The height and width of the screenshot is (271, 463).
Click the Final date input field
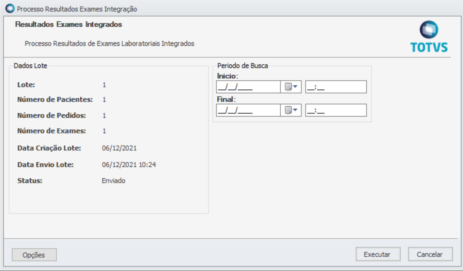[x=249, y=110]
